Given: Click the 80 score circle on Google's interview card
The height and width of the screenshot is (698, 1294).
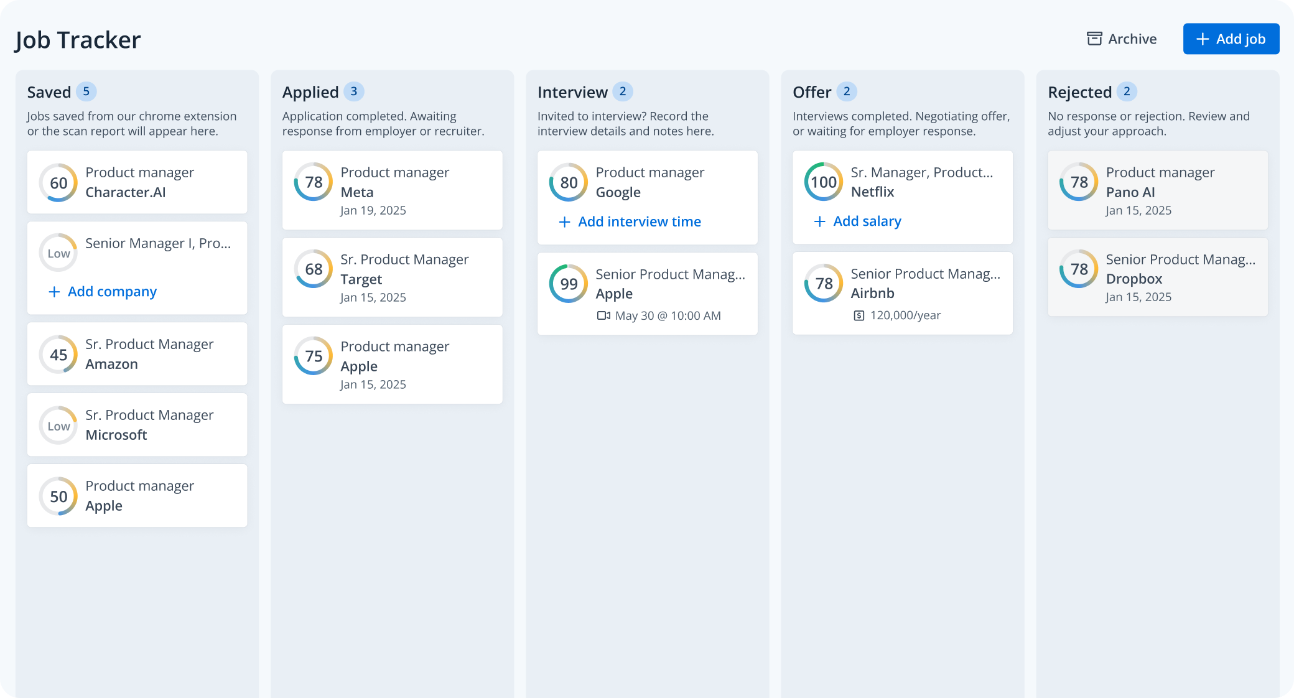Looking at the screenshot, I should pyautogui.click(x=567, y=182).
